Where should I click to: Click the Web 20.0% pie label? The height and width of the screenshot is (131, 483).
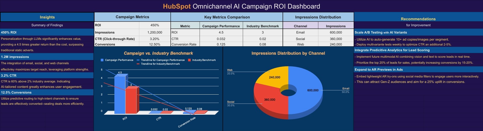click(231, 72)
